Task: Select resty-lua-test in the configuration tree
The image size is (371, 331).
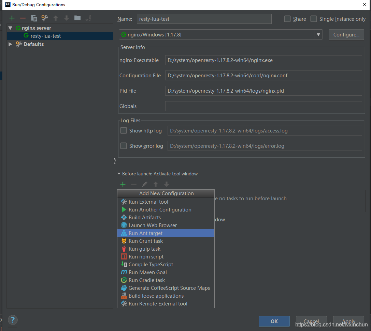Action: [60, 36]
